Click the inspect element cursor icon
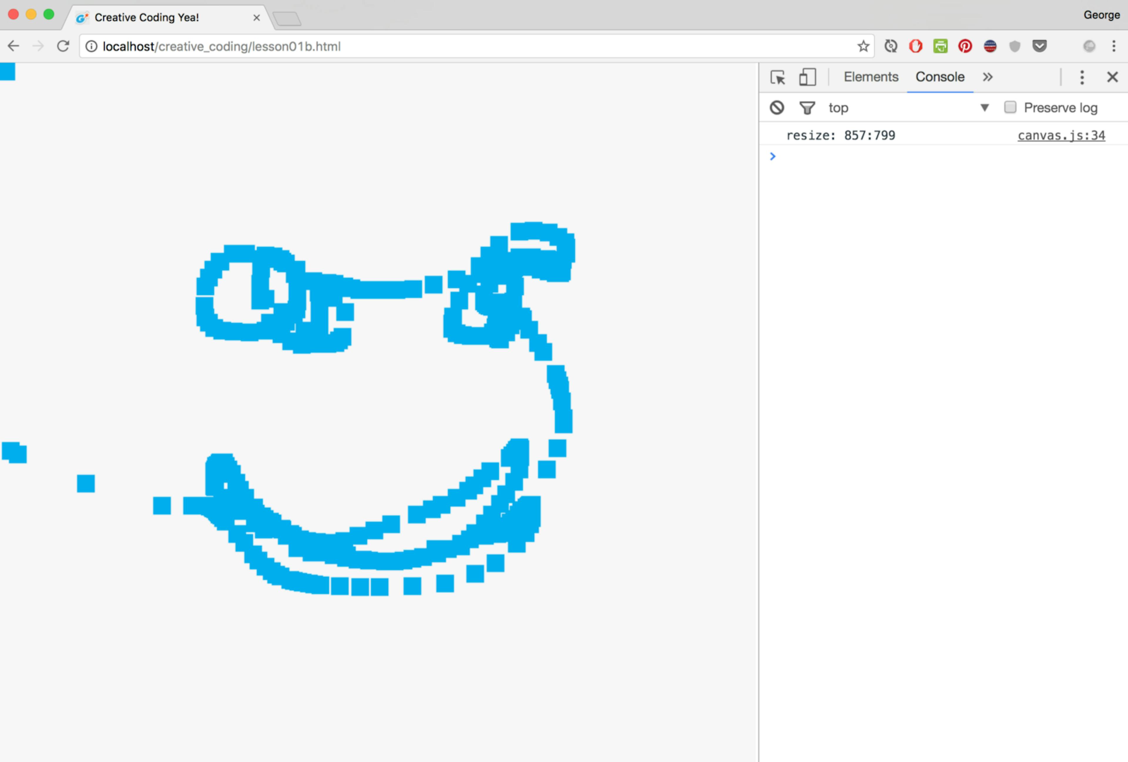1128x762 pixels. click(x=778, y=78)
